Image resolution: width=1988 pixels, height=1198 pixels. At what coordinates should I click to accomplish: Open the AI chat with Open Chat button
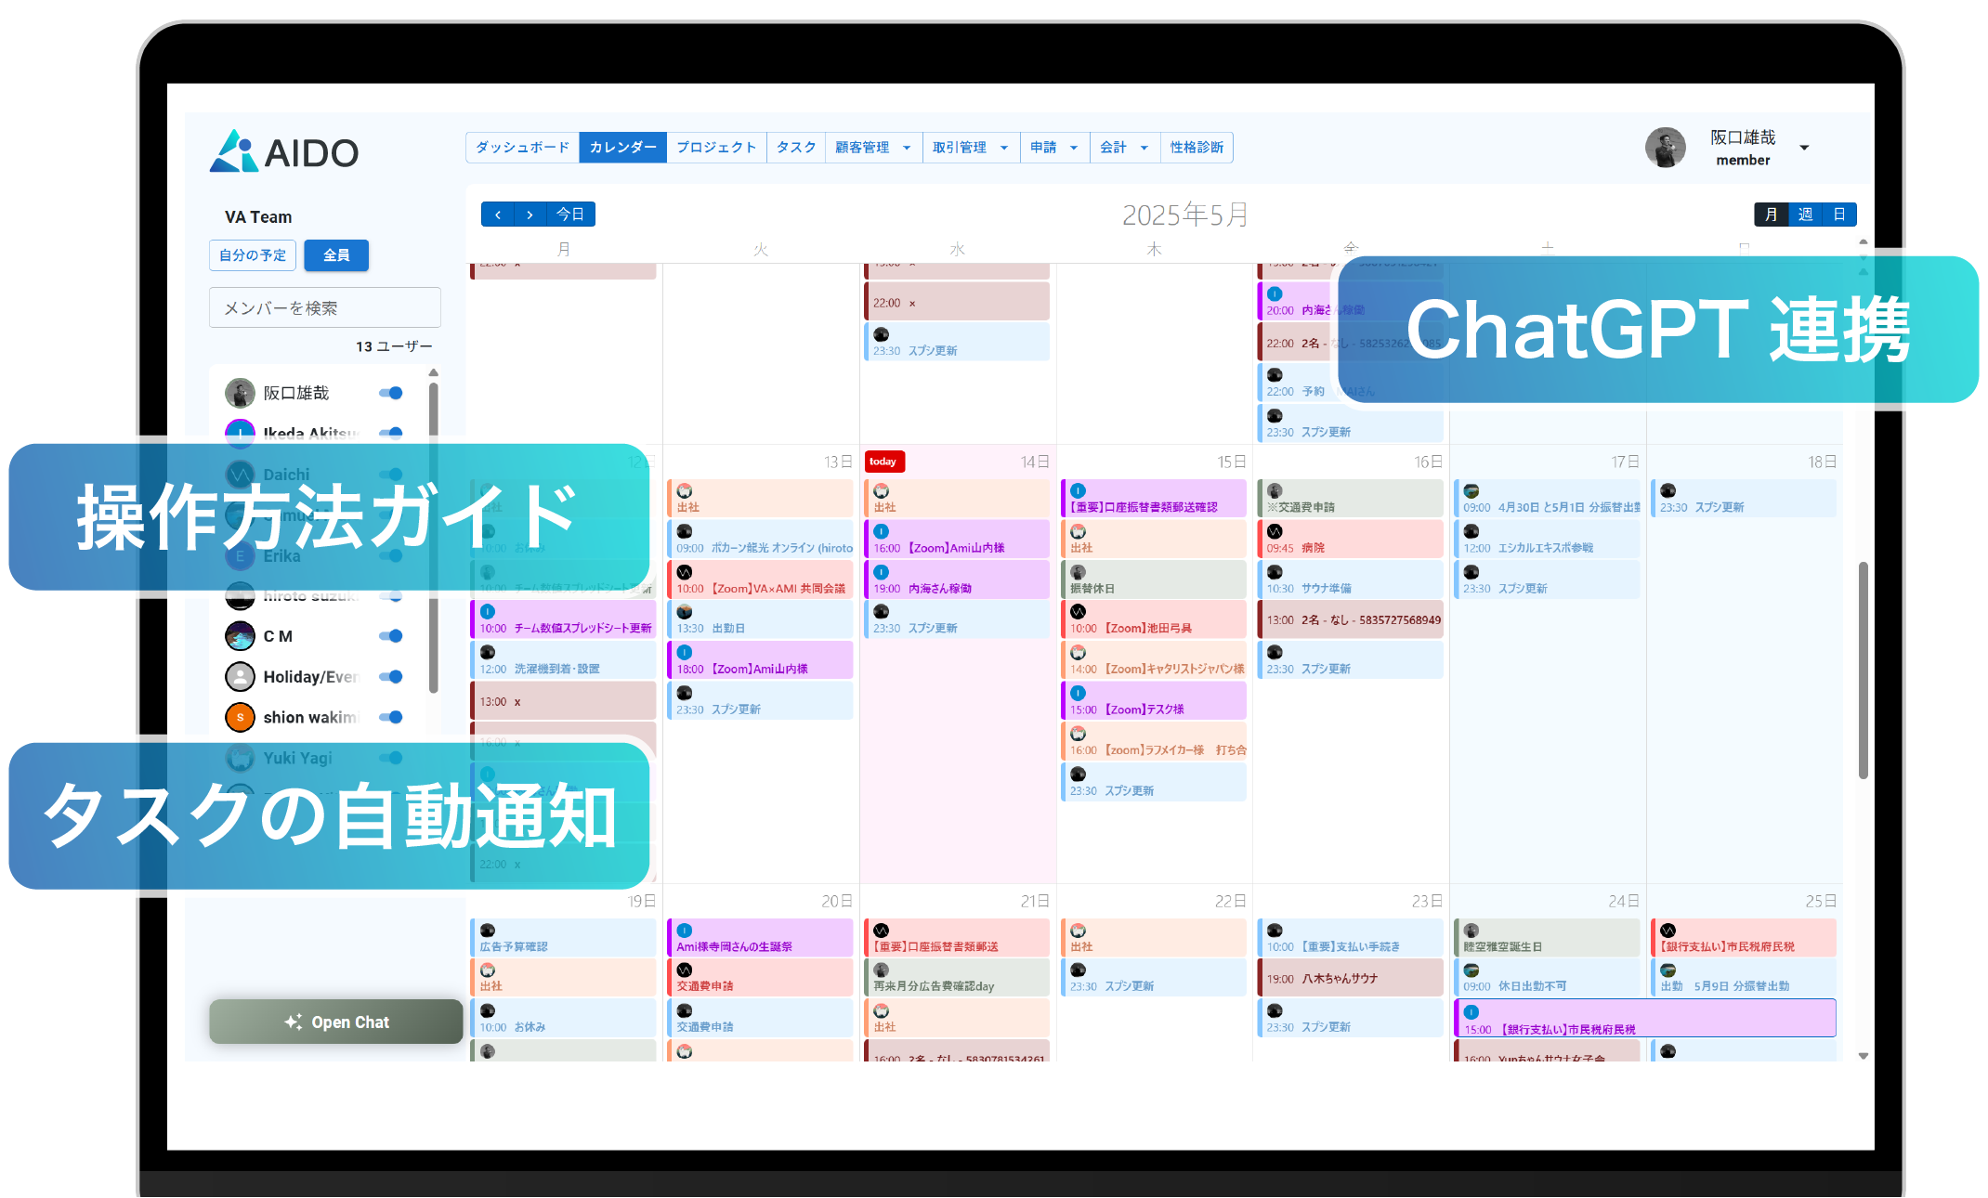(x=336, y=1022)
